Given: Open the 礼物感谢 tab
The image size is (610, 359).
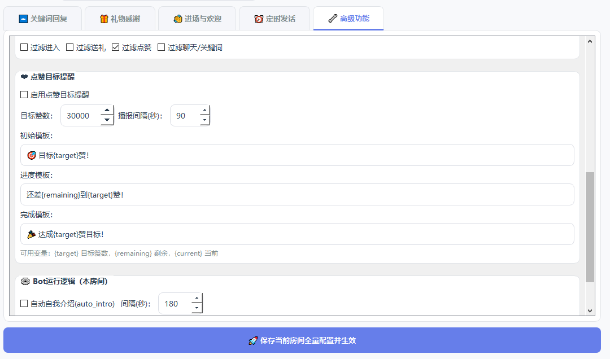Looking at the screenshot, I should [119, 19].
